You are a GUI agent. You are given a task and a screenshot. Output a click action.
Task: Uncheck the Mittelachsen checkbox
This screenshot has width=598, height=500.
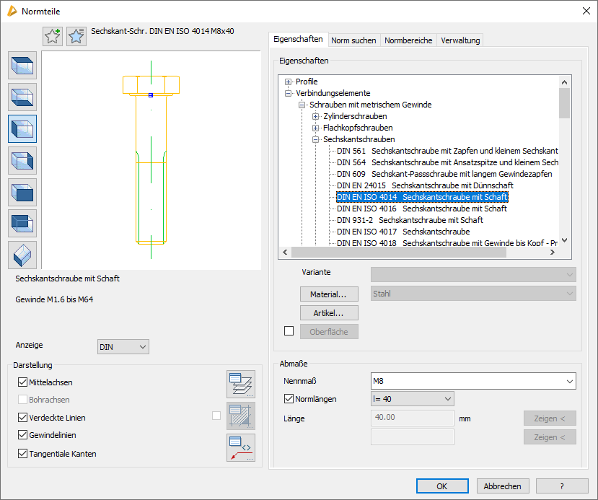tap(23, 382)
